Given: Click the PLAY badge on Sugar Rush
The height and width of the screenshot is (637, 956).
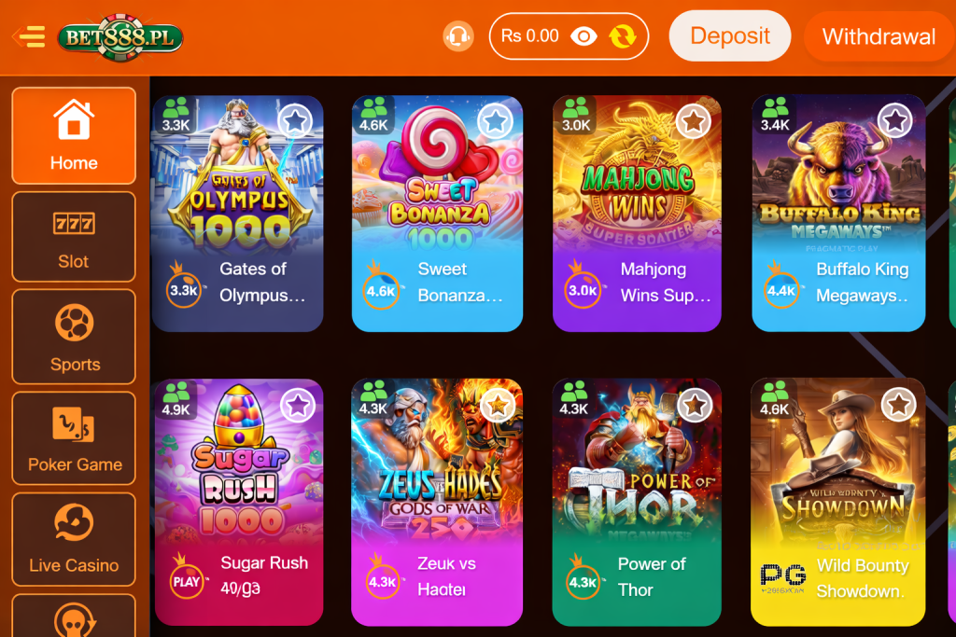Looking at the screenshot, I should (x=187, y=582).
